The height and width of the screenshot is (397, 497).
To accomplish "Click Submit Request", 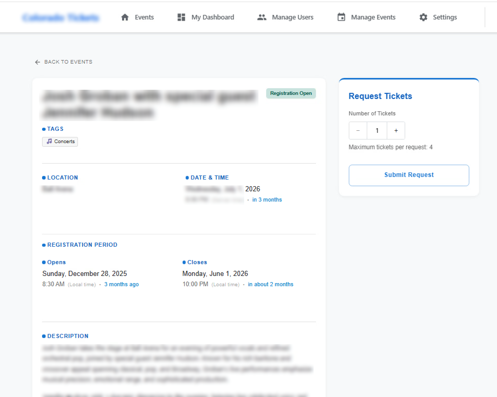I will (x=409, y=175).
